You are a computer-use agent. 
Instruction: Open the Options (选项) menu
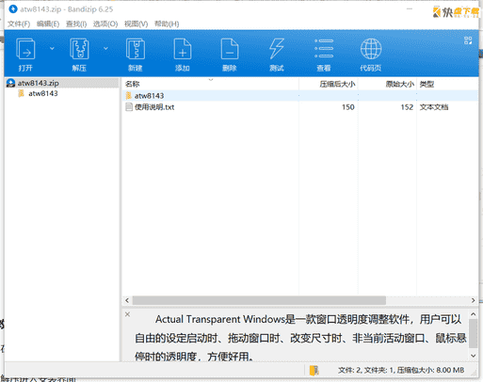(105, 24)
